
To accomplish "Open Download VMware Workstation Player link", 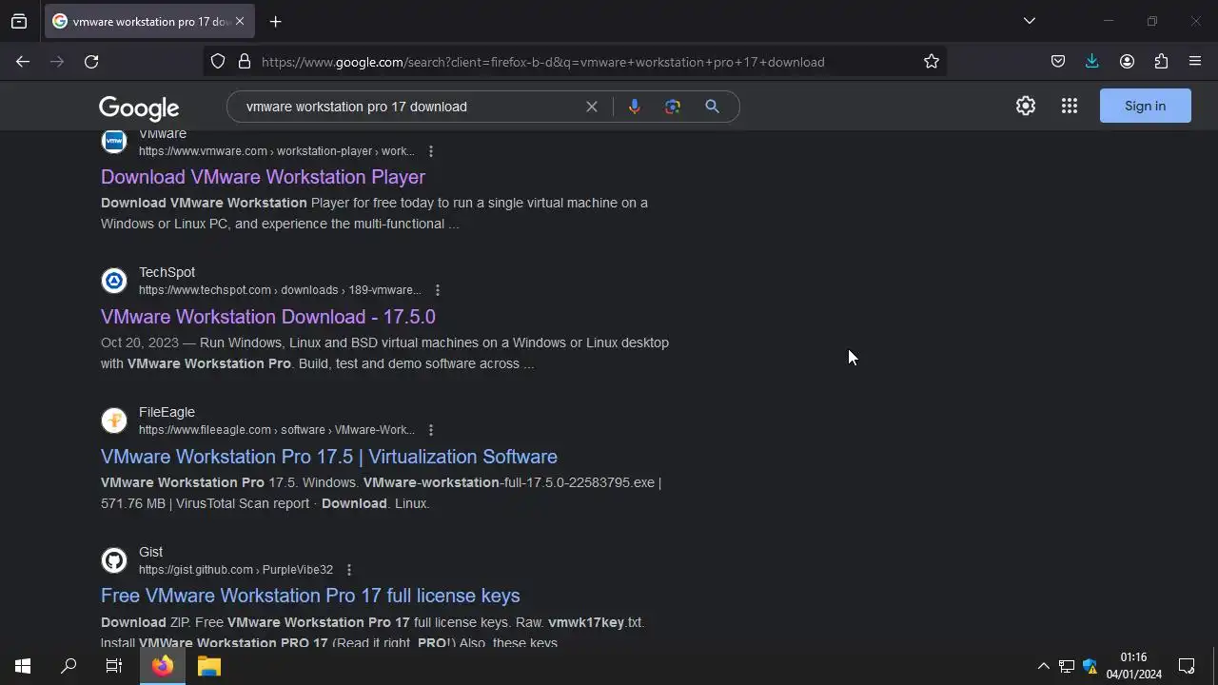I will coord(263,177).
